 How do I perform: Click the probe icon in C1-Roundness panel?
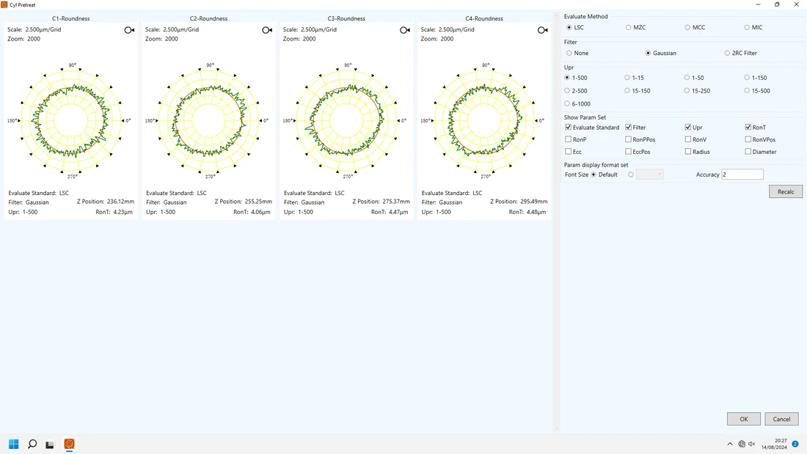pyautogui.click(x=129, y=30)
